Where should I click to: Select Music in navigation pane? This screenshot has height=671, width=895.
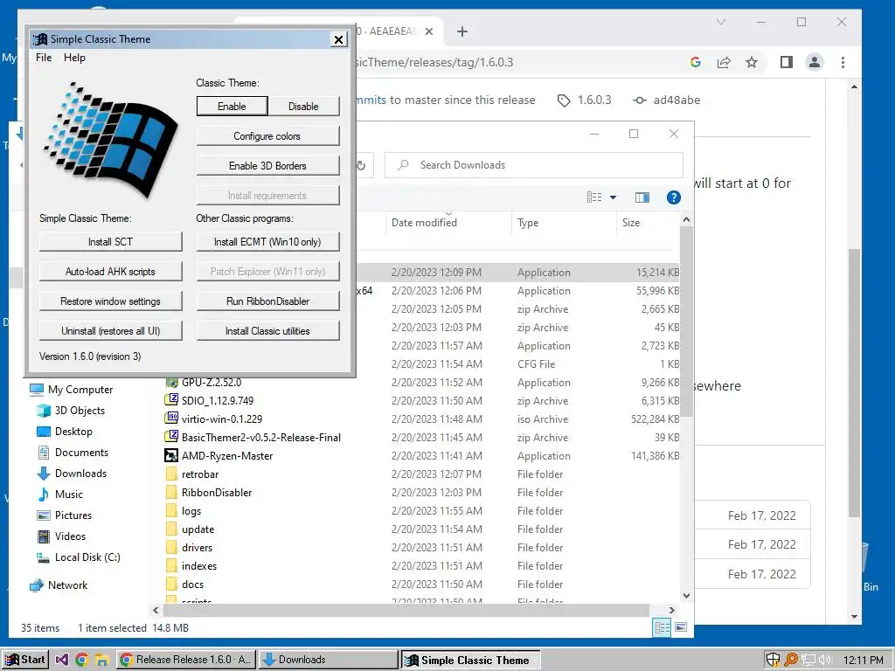pos(68,495)
